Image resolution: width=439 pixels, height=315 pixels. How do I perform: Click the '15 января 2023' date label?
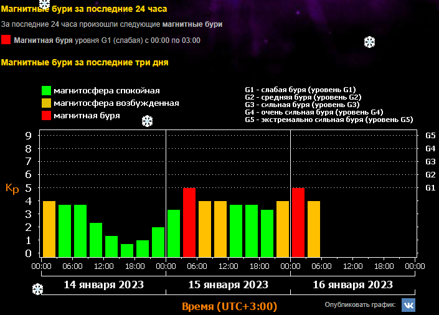point(228,284)
